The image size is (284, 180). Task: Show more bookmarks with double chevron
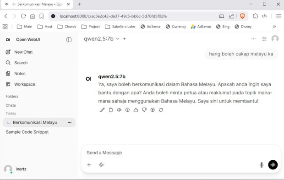[x=274, y=27]
